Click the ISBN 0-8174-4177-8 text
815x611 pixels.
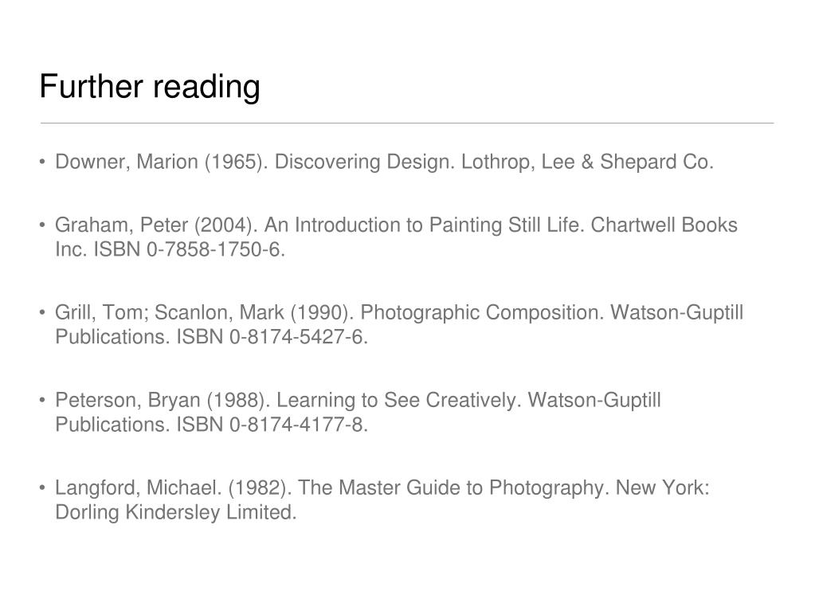(272, 425)
